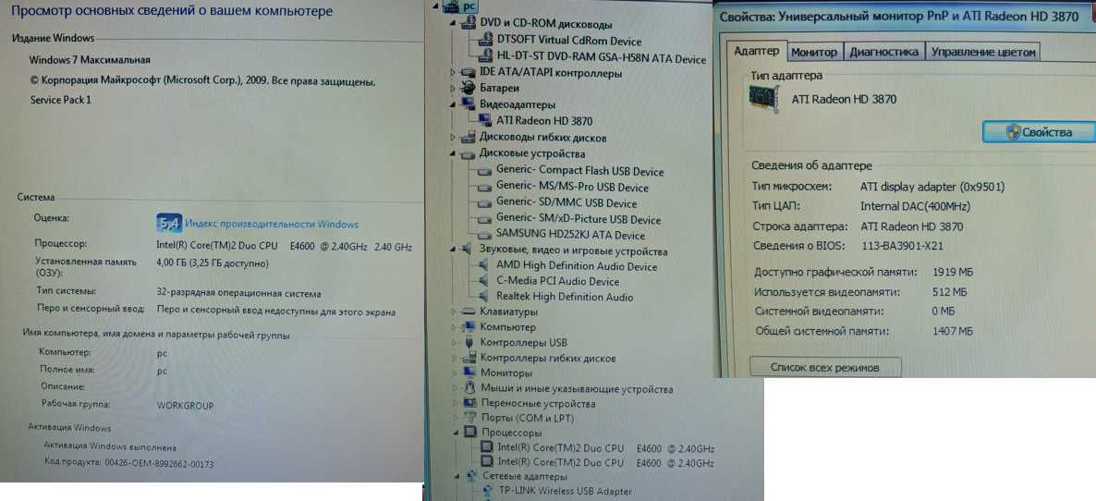Open Windows Experience Index link
The height and width of the screenshot is (501, 1096).
pyautogui.click(x=272, y=225)
